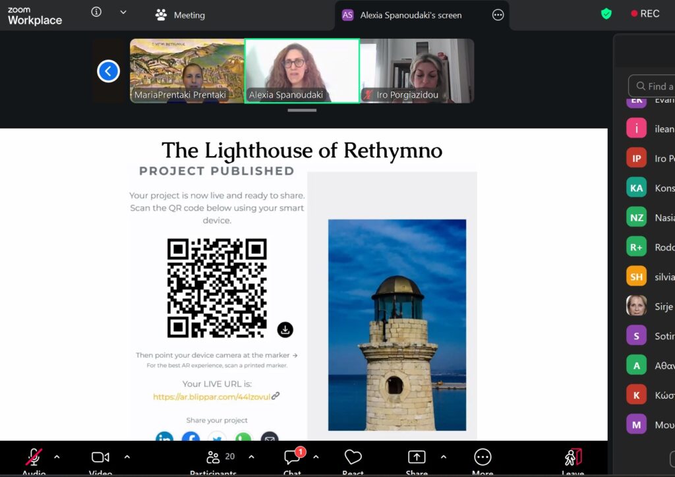Image resolution: width=675 pixels, height=477 pixels.
Task: Click the thumbnail strip resize handle
Action: click(x=302, y=110)
